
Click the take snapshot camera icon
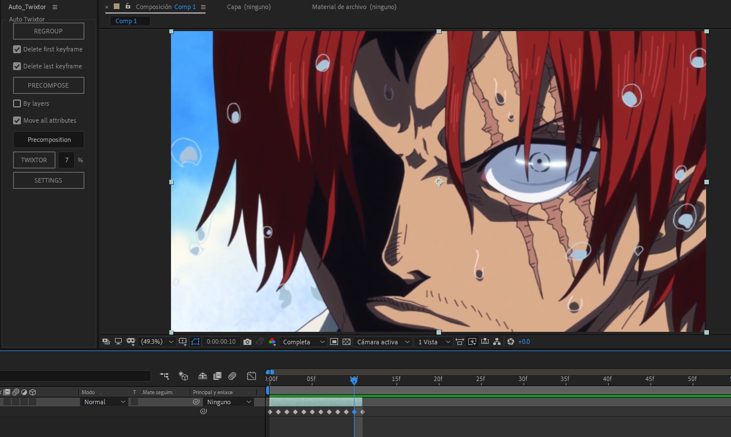coord(247,341)
